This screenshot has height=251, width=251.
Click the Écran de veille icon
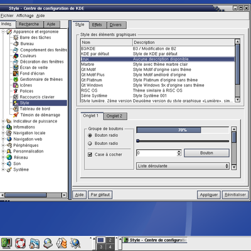pyautogui.click(x=16, y=67)
